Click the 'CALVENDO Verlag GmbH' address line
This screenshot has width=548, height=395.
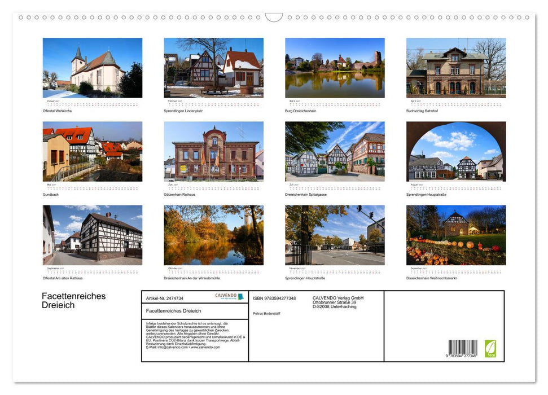pos(338,298)
